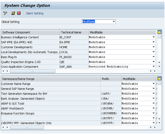Click Prefix column header

[x=111, y=79]
